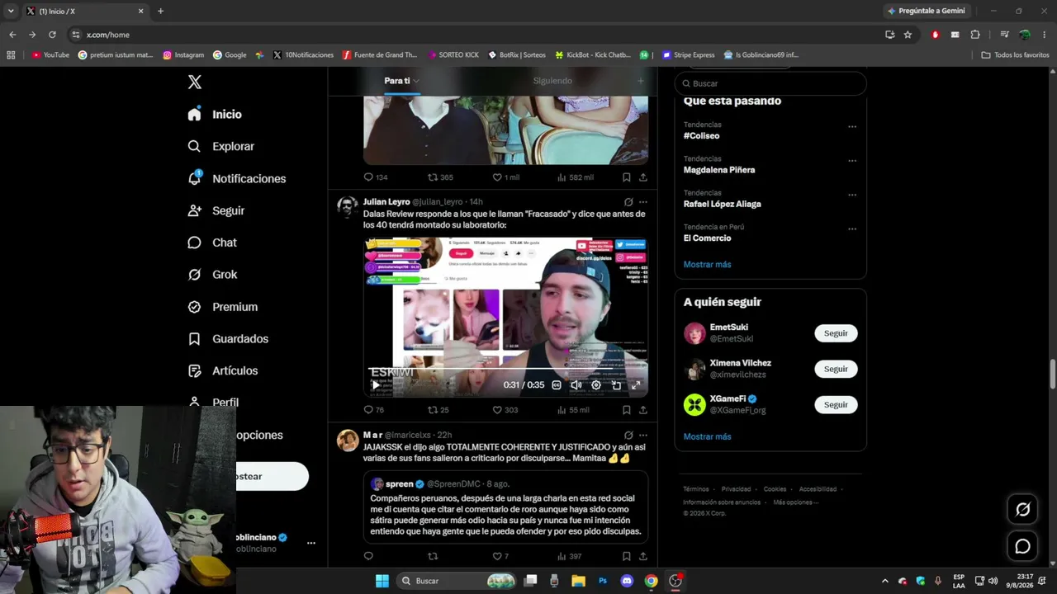Screen dimensions: 1057x594
Task: Add a new timeline with the plus icon
Action: (640, 81)
